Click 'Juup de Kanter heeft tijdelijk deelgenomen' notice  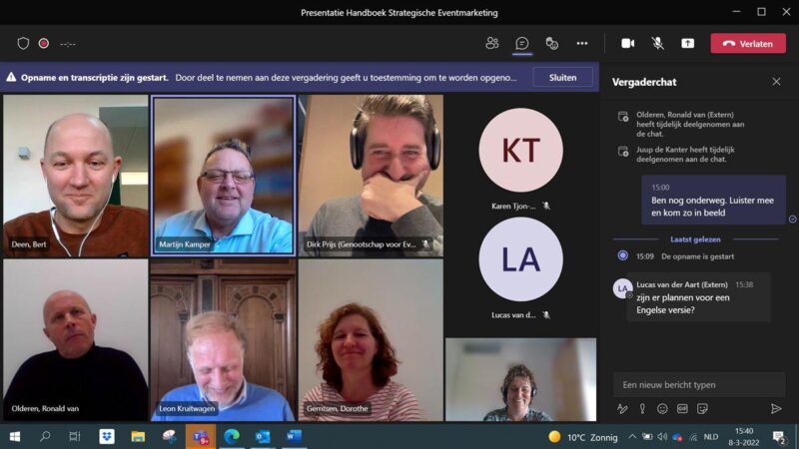685,155
